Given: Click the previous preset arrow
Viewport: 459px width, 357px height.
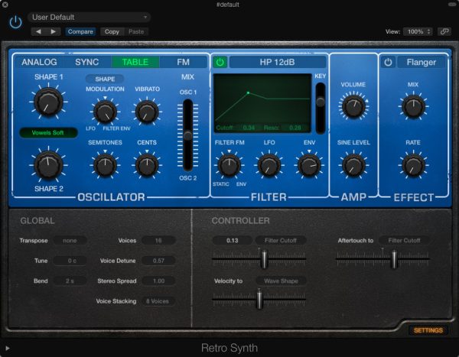Looking at the screenshot, I should [x=38, y=32].
